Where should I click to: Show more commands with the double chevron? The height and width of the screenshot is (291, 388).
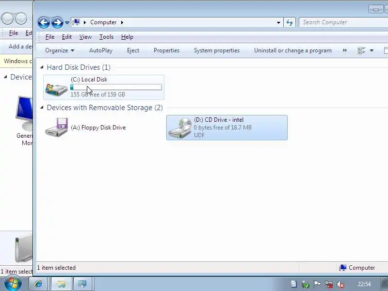coord(345,50)
